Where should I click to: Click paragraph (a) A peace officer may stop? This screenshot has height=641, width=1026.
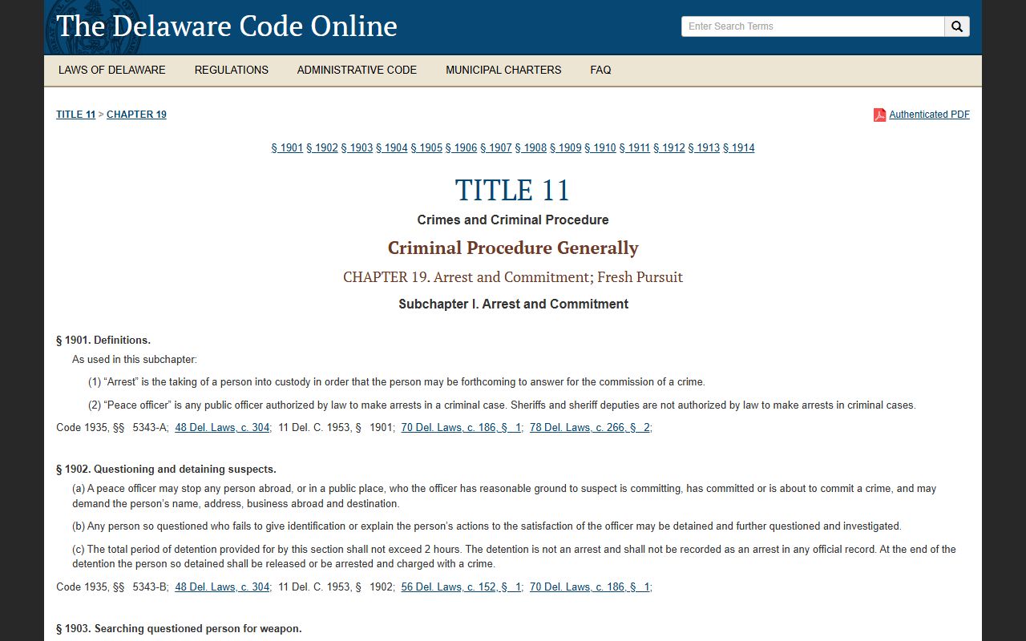pyautogui.click(x=504, y=496)
